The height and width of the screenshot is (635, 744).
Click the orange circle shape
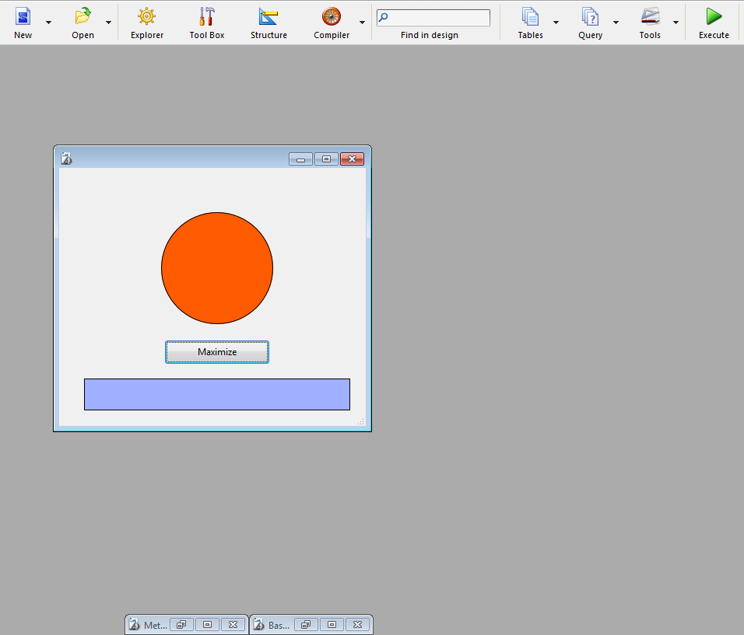(x=217, y=268)
